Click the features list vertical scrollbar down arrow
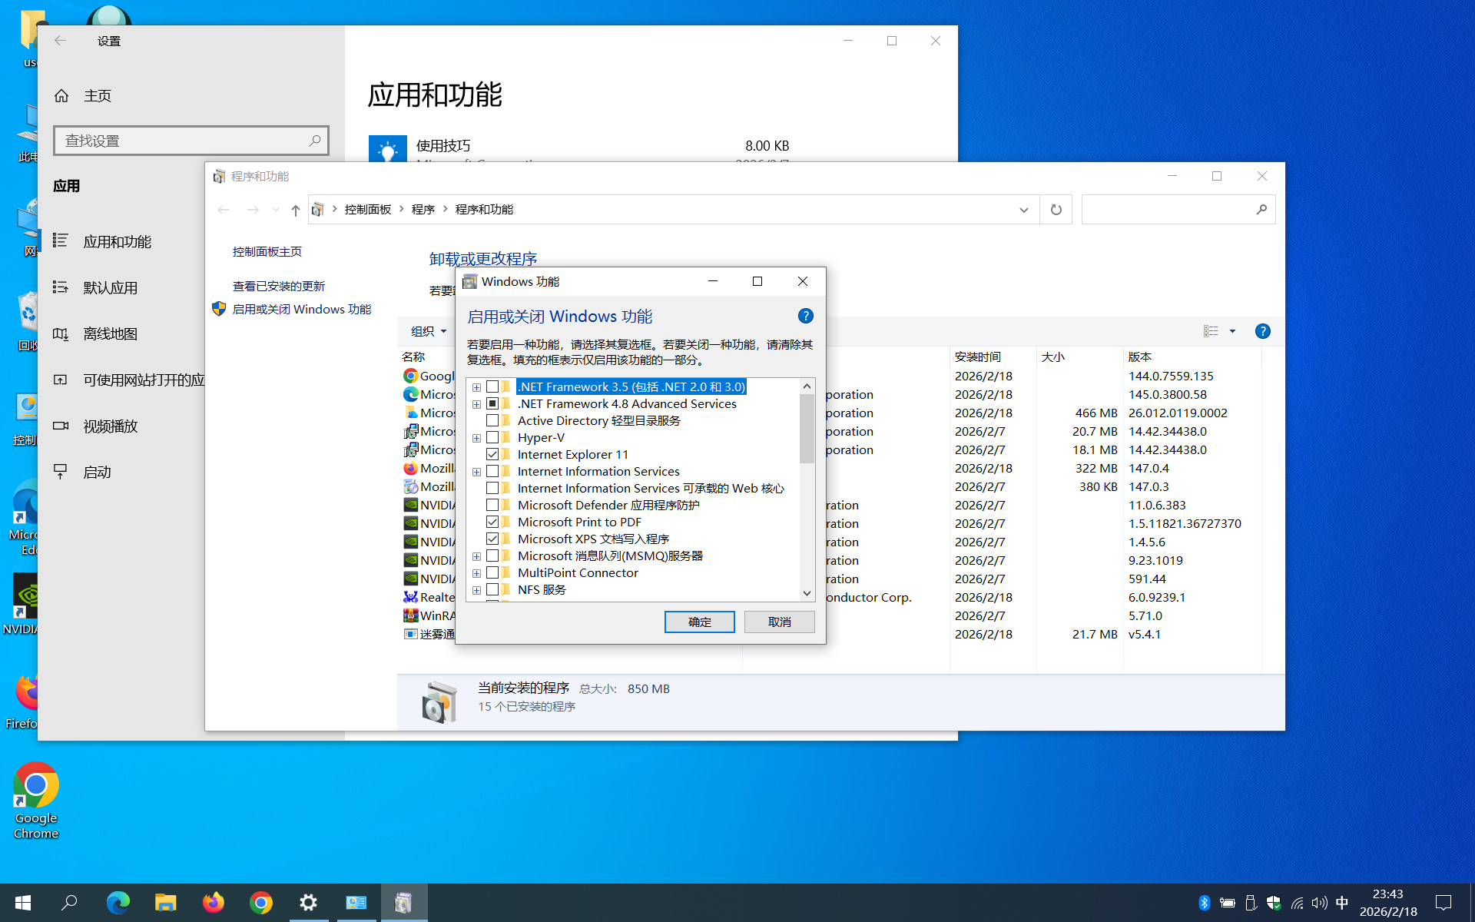1475x922 pixels. 807,593
